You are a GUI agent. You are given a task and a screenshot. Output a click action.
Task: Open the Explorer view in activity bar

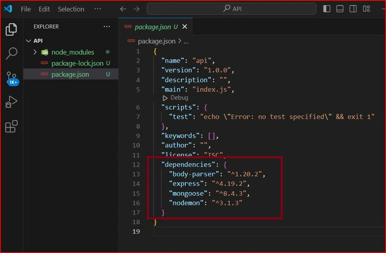point(11,29)
